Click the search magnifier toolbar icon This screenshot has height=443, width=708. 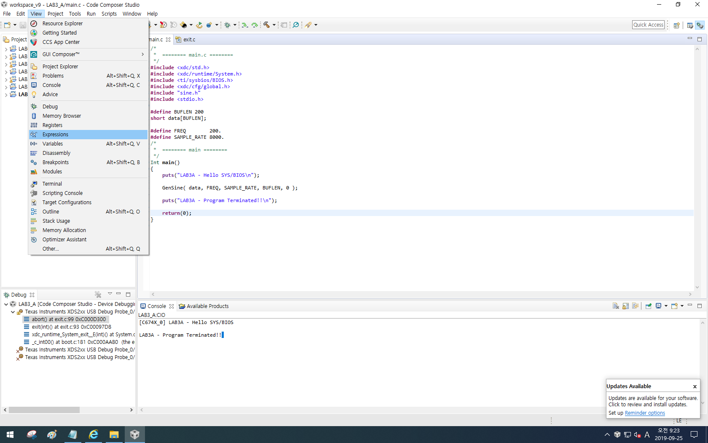(x=296, y=25)
